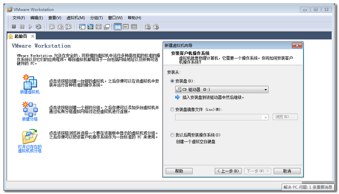
Task: Click the 上一步(B) back button
Action: point(228,171)
